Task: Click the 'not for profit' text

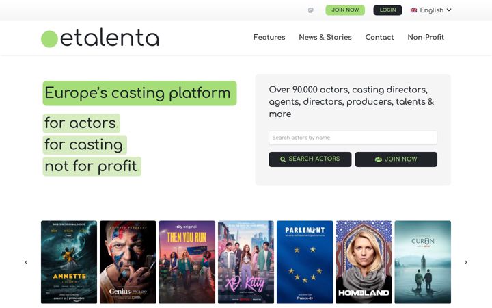Action: 92,166
